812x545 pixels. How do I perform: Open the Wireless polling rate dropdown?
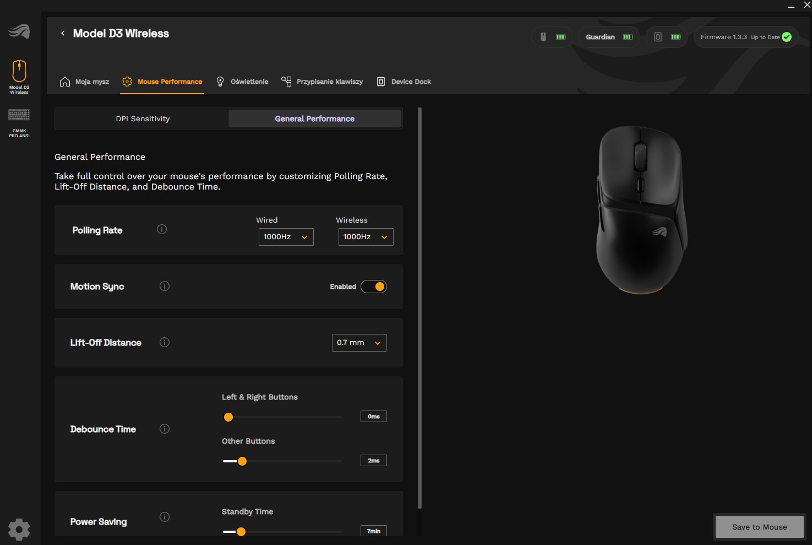(366, 237)
